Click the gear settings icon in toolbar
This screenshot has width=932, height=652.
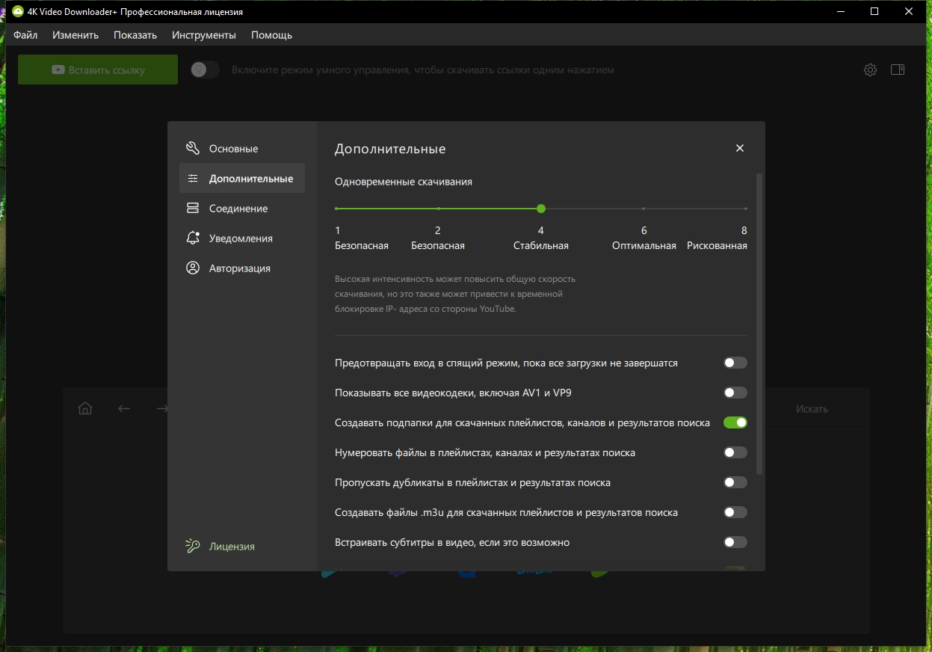click(x=870, y=70)
